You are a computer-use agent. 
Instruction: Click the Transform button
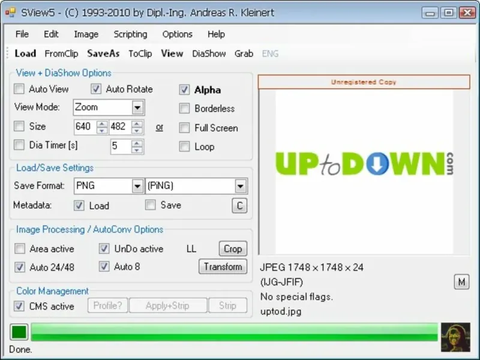click(x=223, y=266)
